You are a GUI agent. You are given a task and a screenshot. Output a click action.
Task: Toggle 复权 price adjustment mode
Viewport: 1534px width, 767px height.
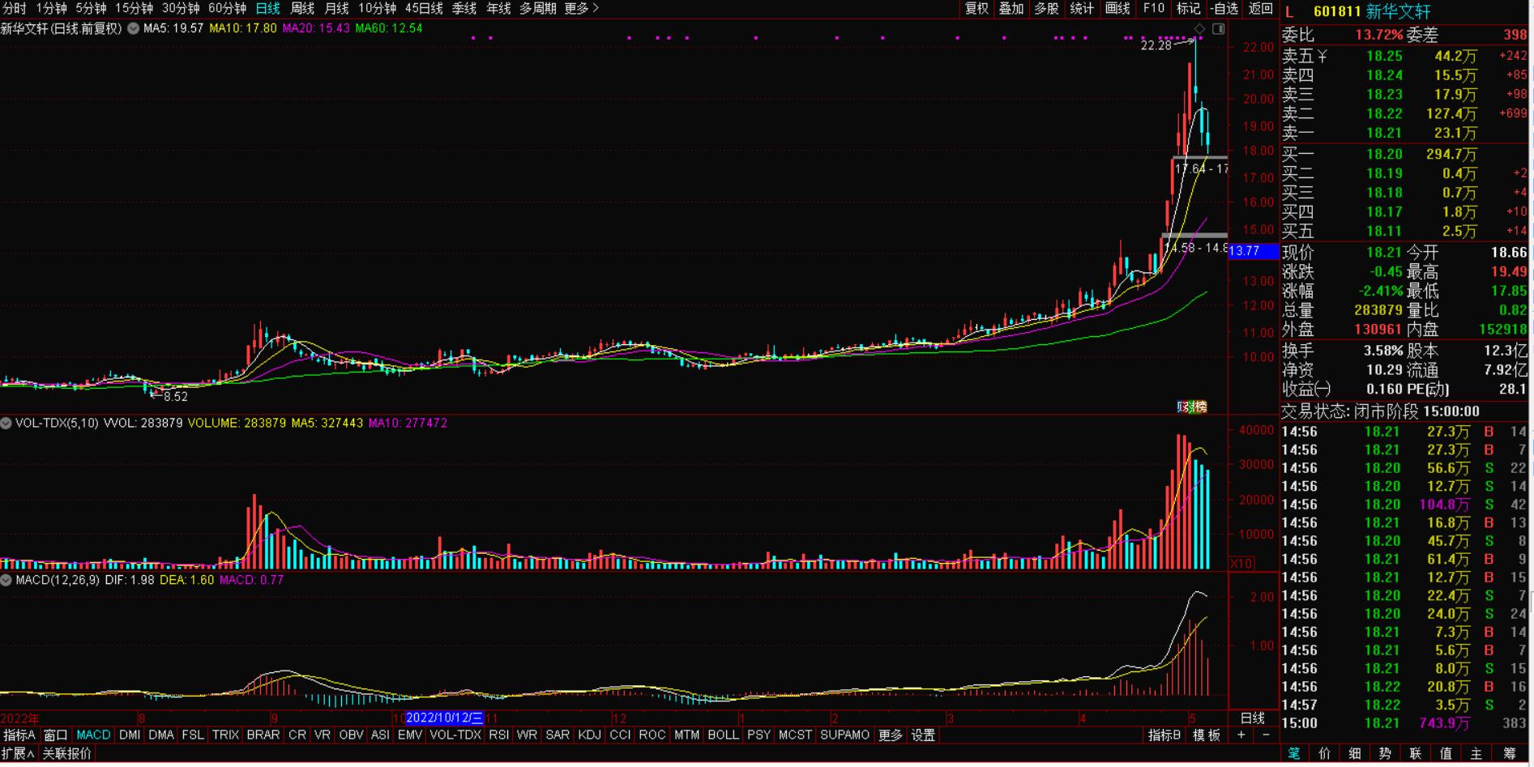977,9
